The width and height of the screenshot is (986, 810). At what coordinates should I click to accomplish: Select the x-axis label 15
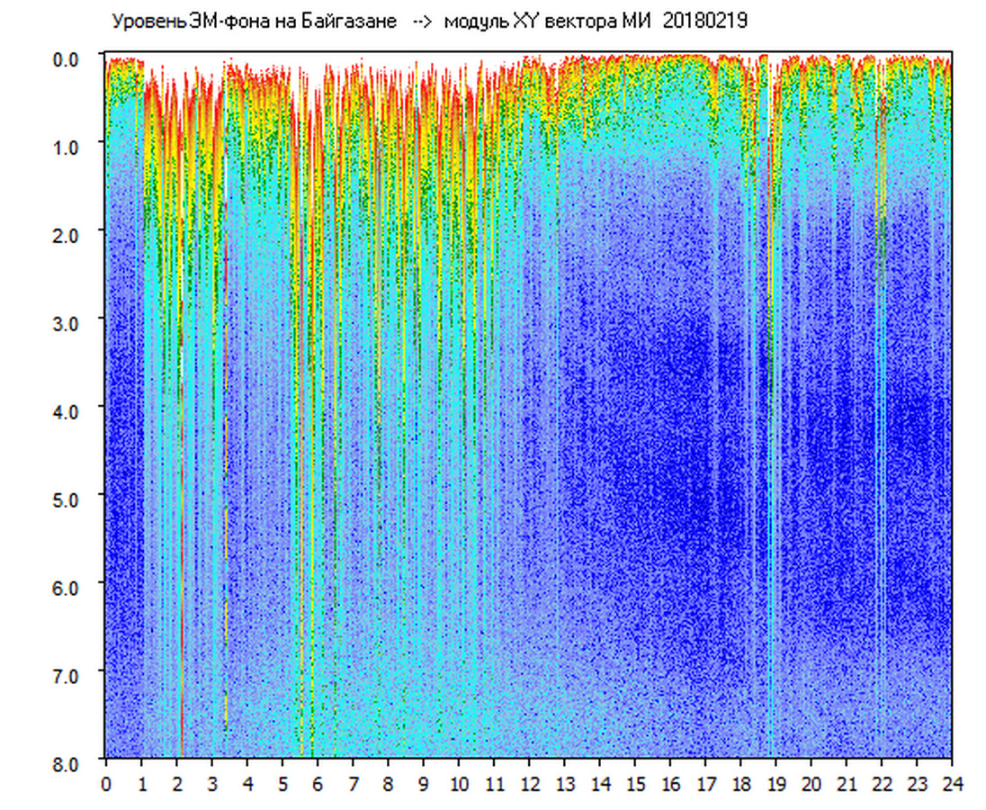[635, 784]
